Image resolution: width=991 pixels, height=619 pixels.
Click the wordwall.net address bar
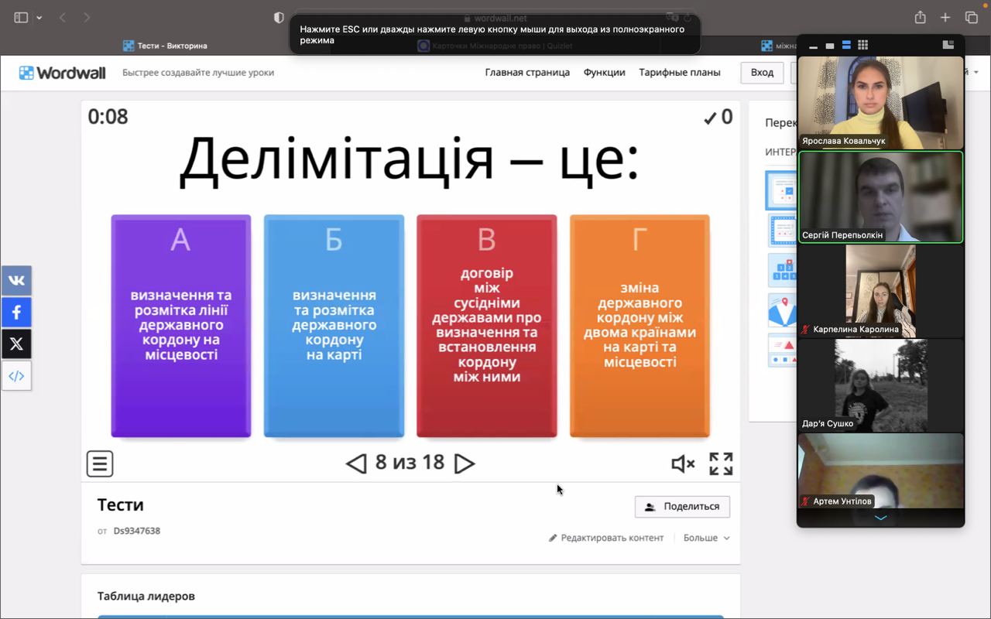[x=495, y=17]
